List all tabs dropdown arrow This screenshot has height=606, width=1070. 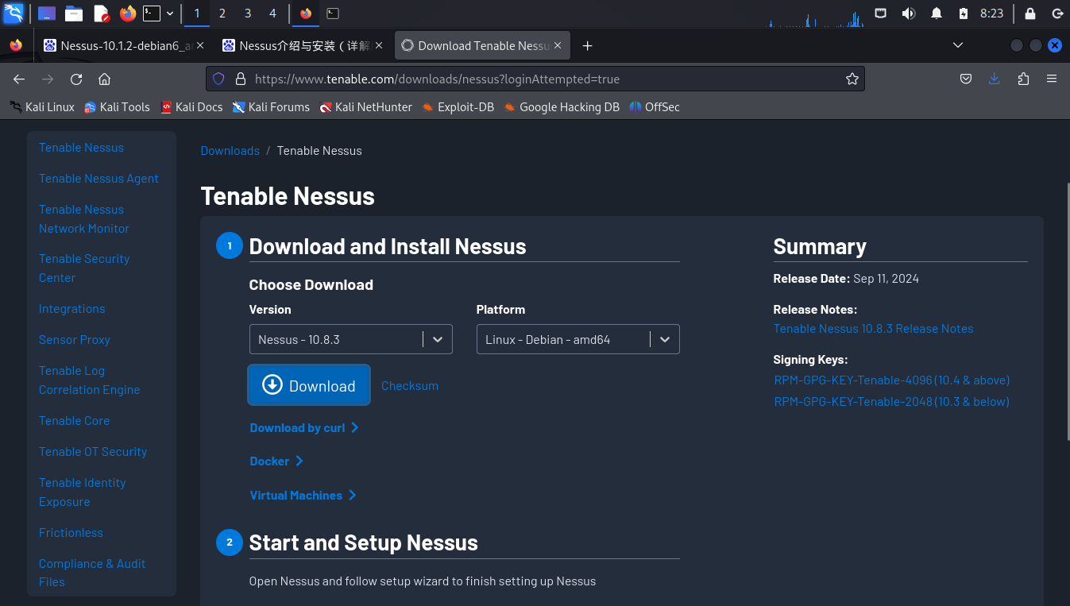coord(958,45)
